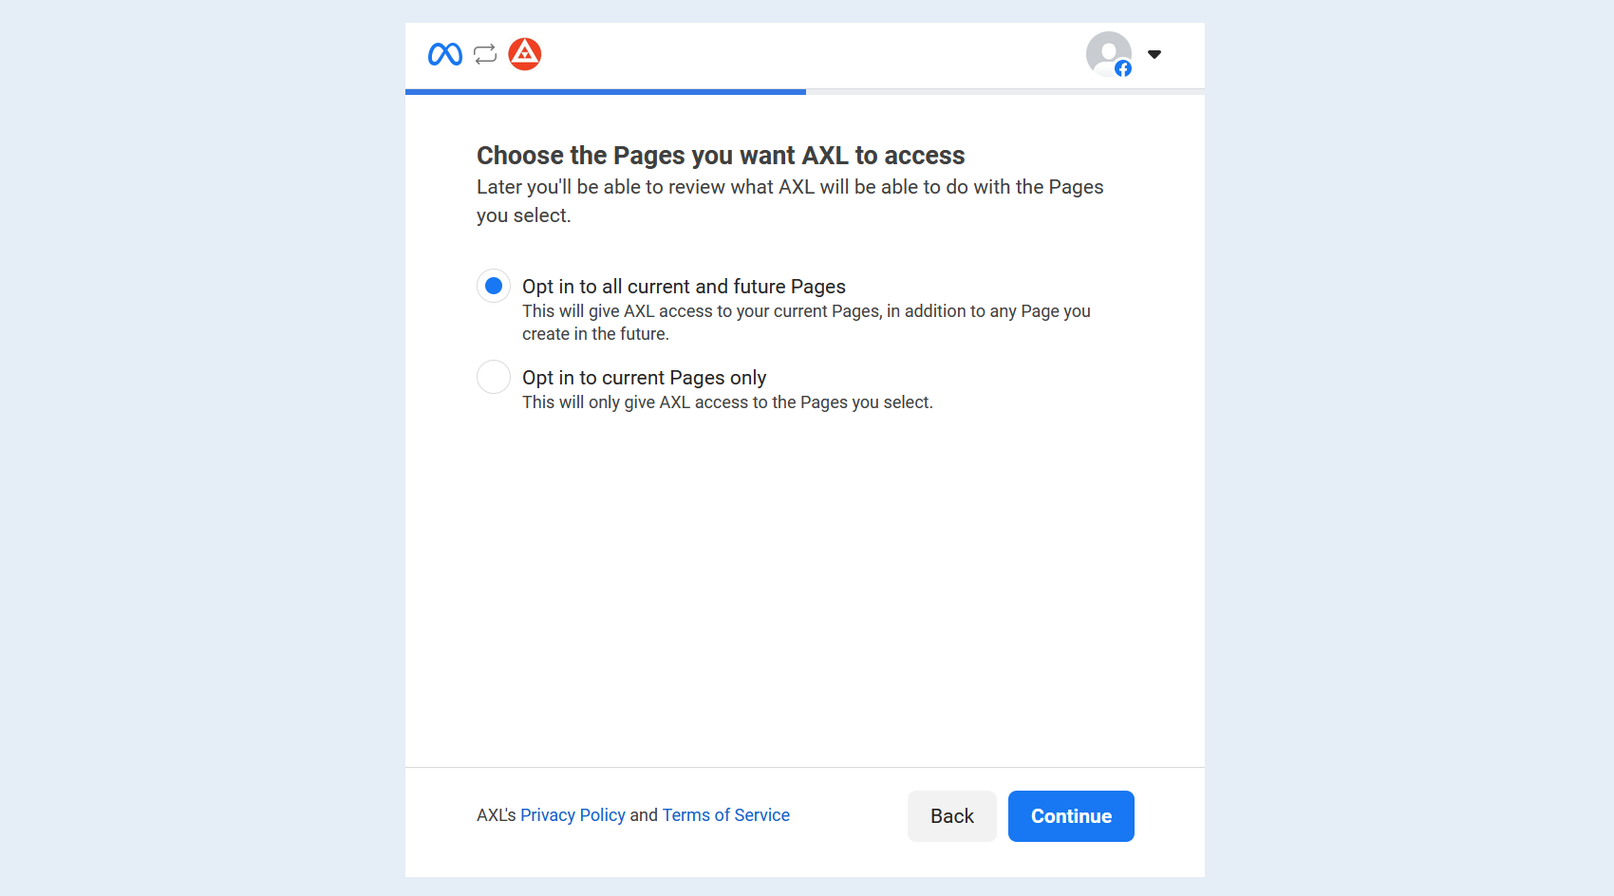The height and width of the screenshot is (896, 1614).
Task: Click the Meta infinity logo icon
Action: coord(445,54)
